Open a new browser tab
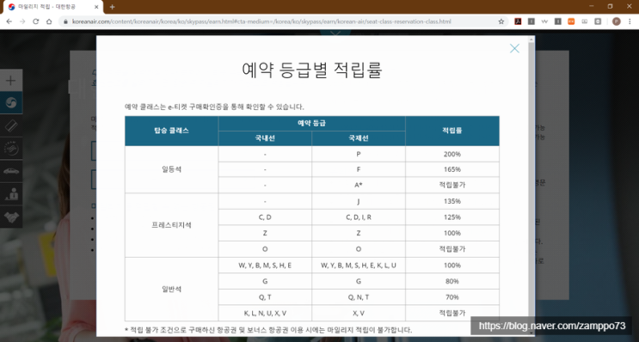This screenshot has width=639, height=342. (x=112, y=7)
